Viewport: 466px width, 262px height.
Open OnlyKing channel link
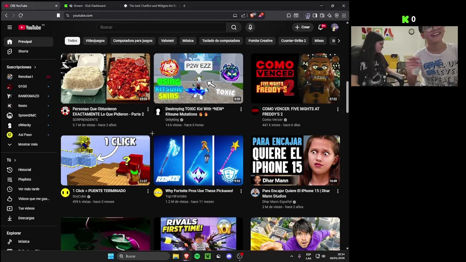coord(172,120)
